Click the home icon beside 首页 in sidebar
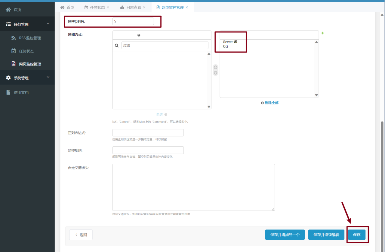 (8, 9)
